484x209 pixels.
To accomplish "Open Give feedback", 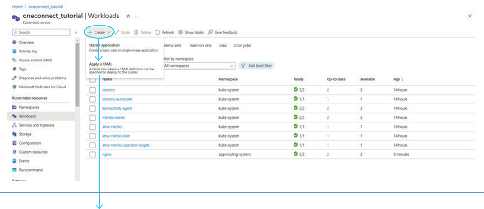I will coord(223,32).
